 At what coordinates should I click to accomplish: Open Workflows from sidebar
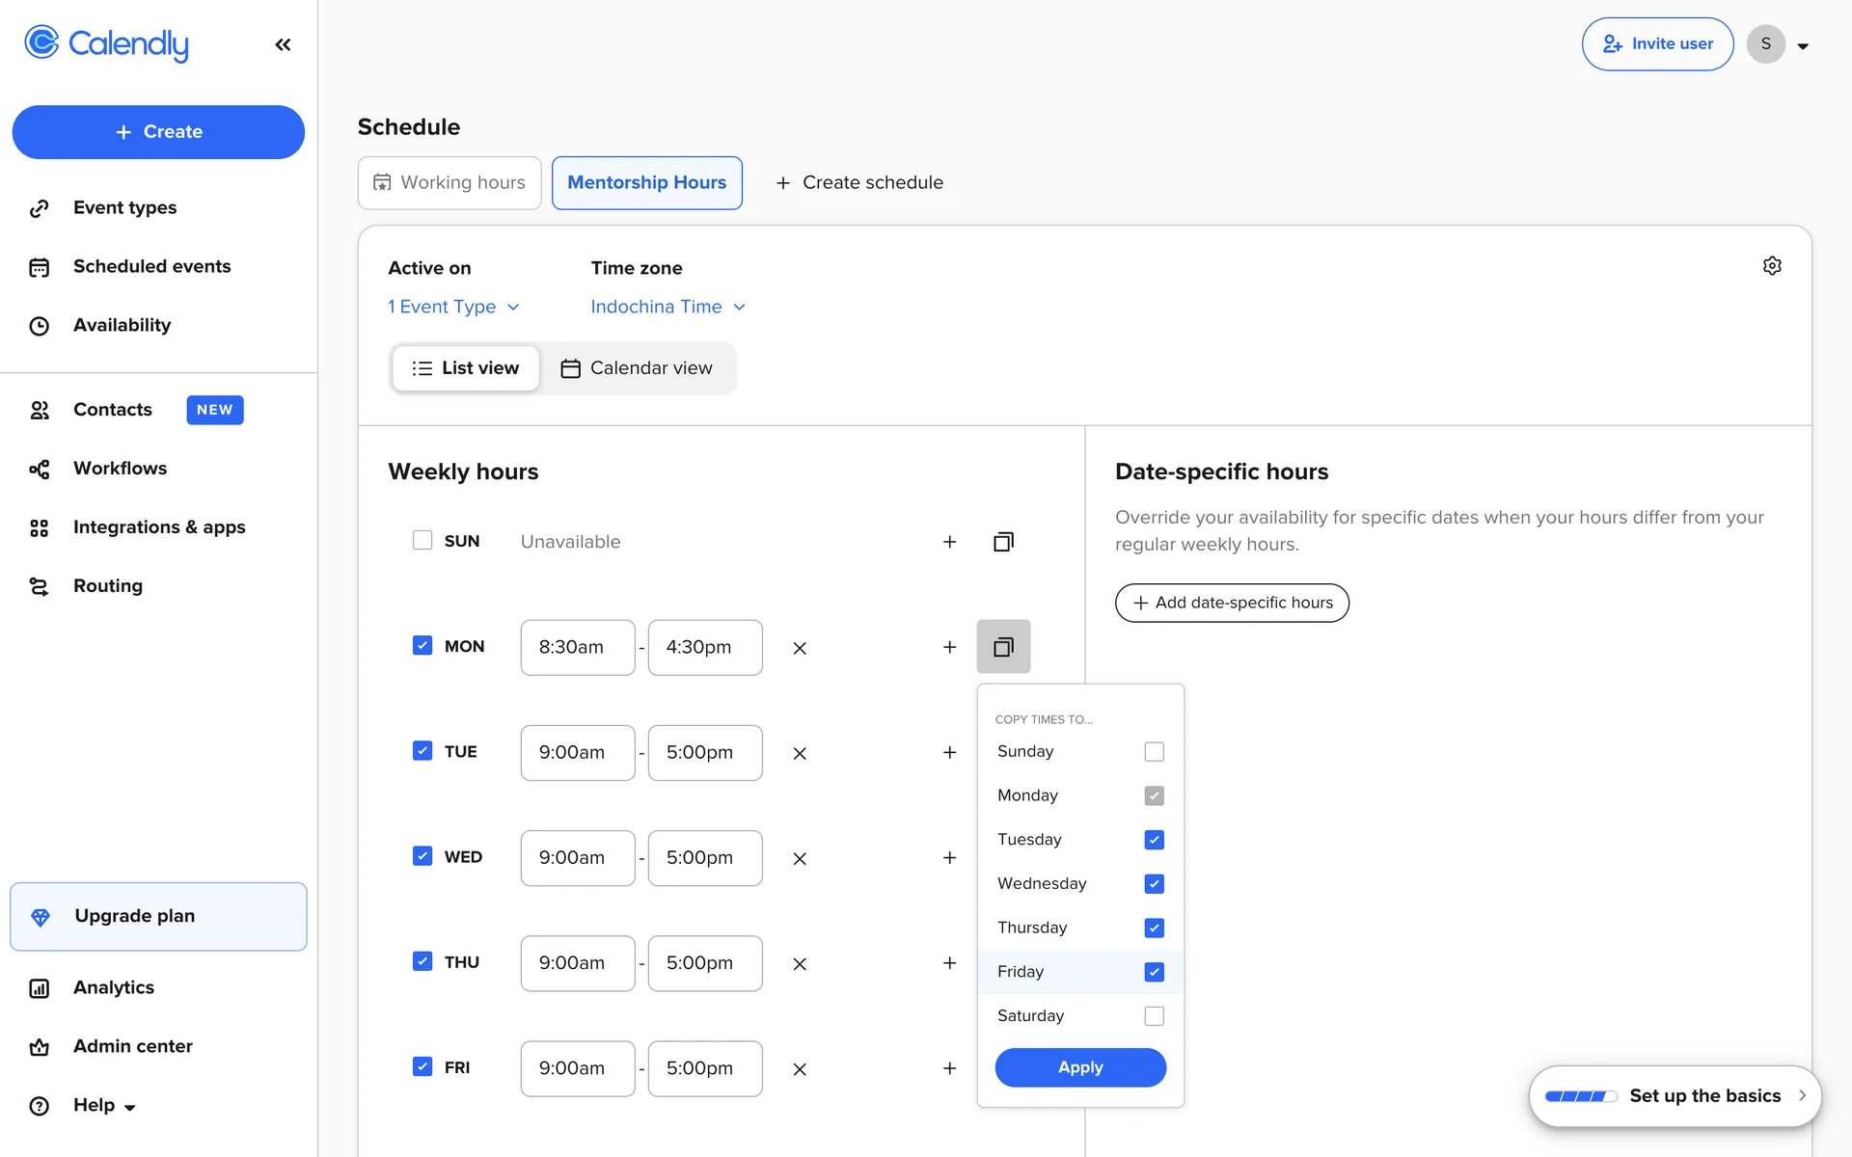[x=120, y=469]
